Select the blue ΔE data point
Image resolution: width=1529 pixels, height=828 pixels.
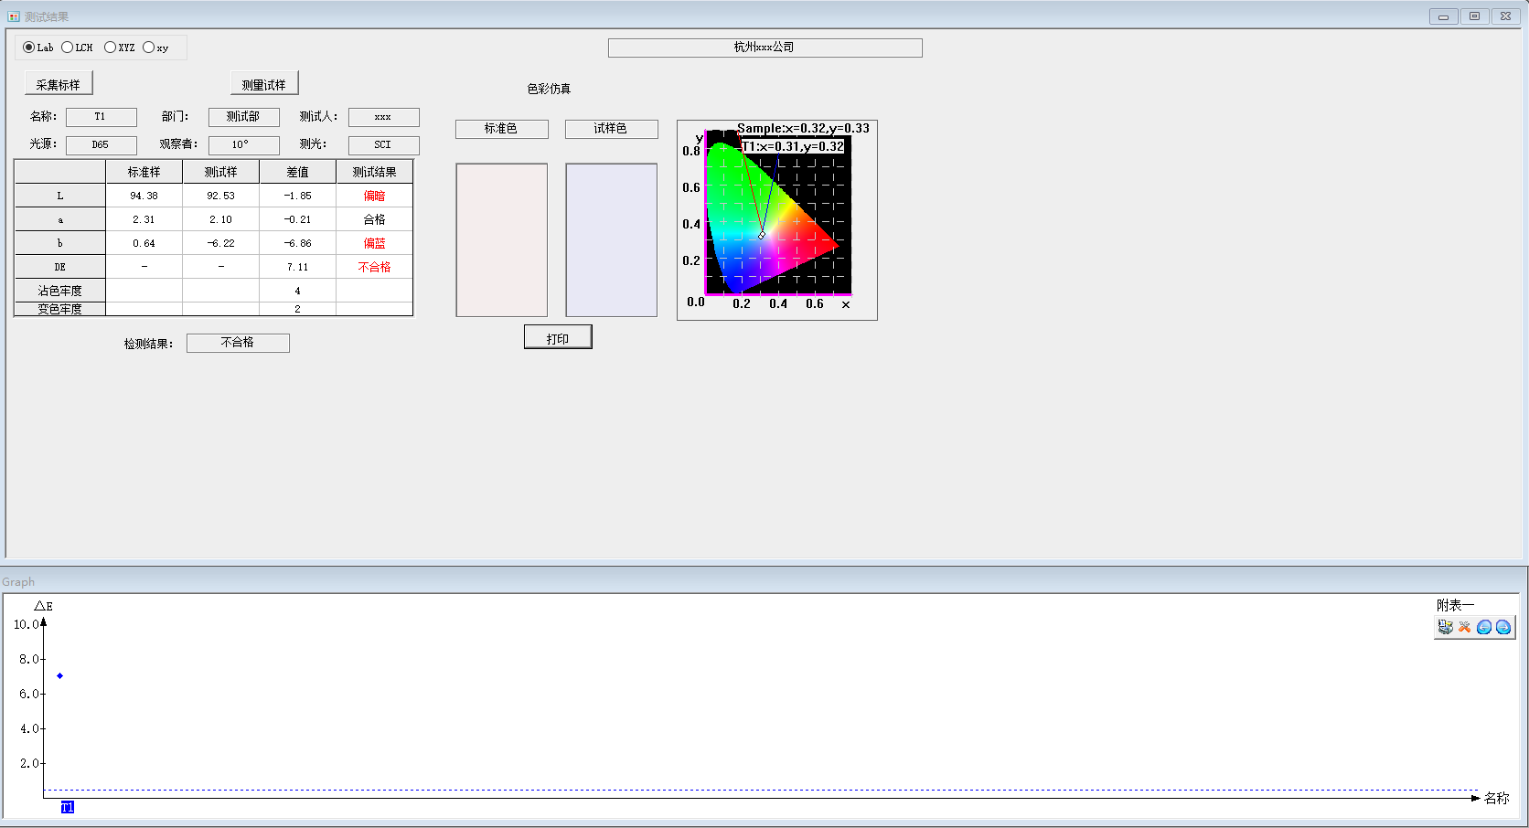60,676
